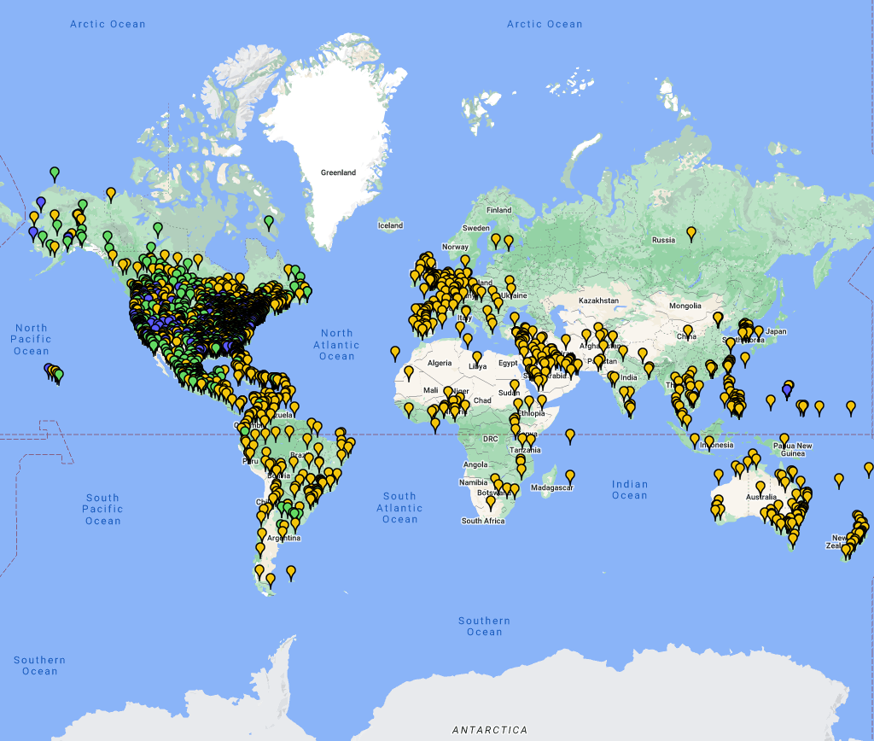
Task: Select the yellow pin in the Indian Ocean east of Africa
Action: point(569,435)
